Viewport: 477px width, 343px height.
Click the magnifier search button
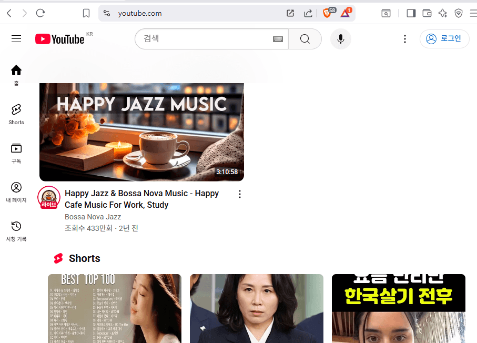pos(305,39)
